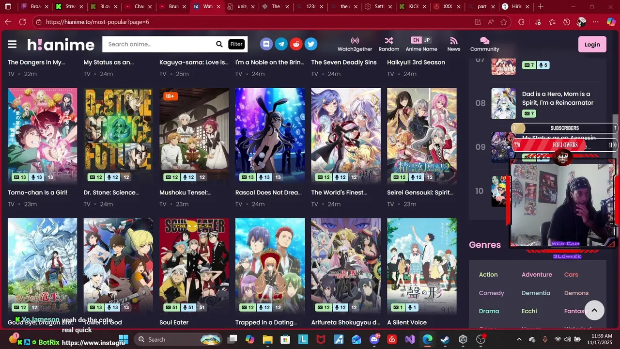Open A Silent Voice title link
The height and width of the screenshot is (349, 620).
coord(407,322)
